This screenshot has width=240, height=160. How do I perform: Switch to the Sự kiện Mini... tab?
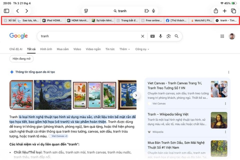[x=103, y=20]
